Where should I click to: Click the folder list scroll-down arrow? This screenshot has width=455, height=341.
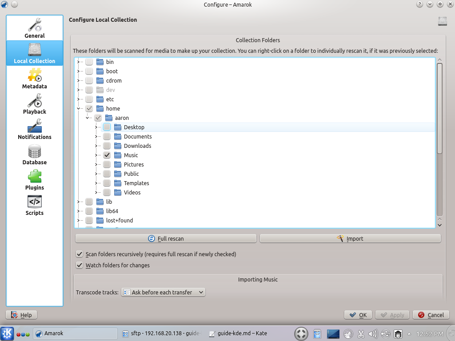tap(439, 225)
